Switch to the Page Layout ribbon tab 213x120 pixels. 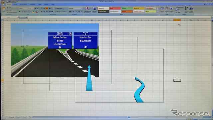click(x=24, y=5)
